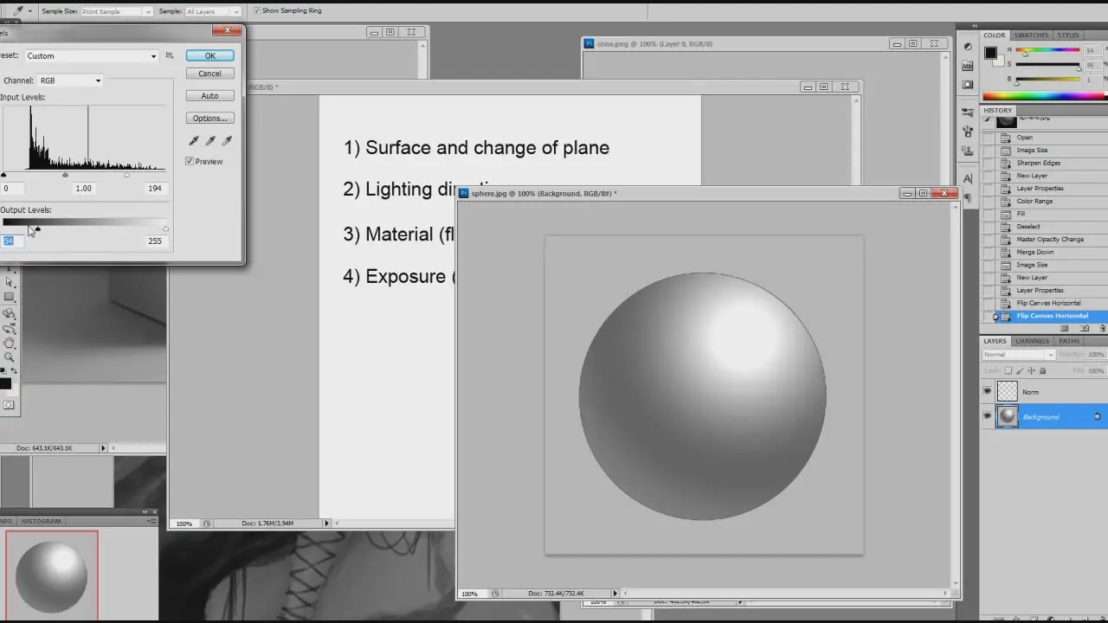Open the Paragraph panel icon
1108x623 pixels.
(x=968, y=198)
